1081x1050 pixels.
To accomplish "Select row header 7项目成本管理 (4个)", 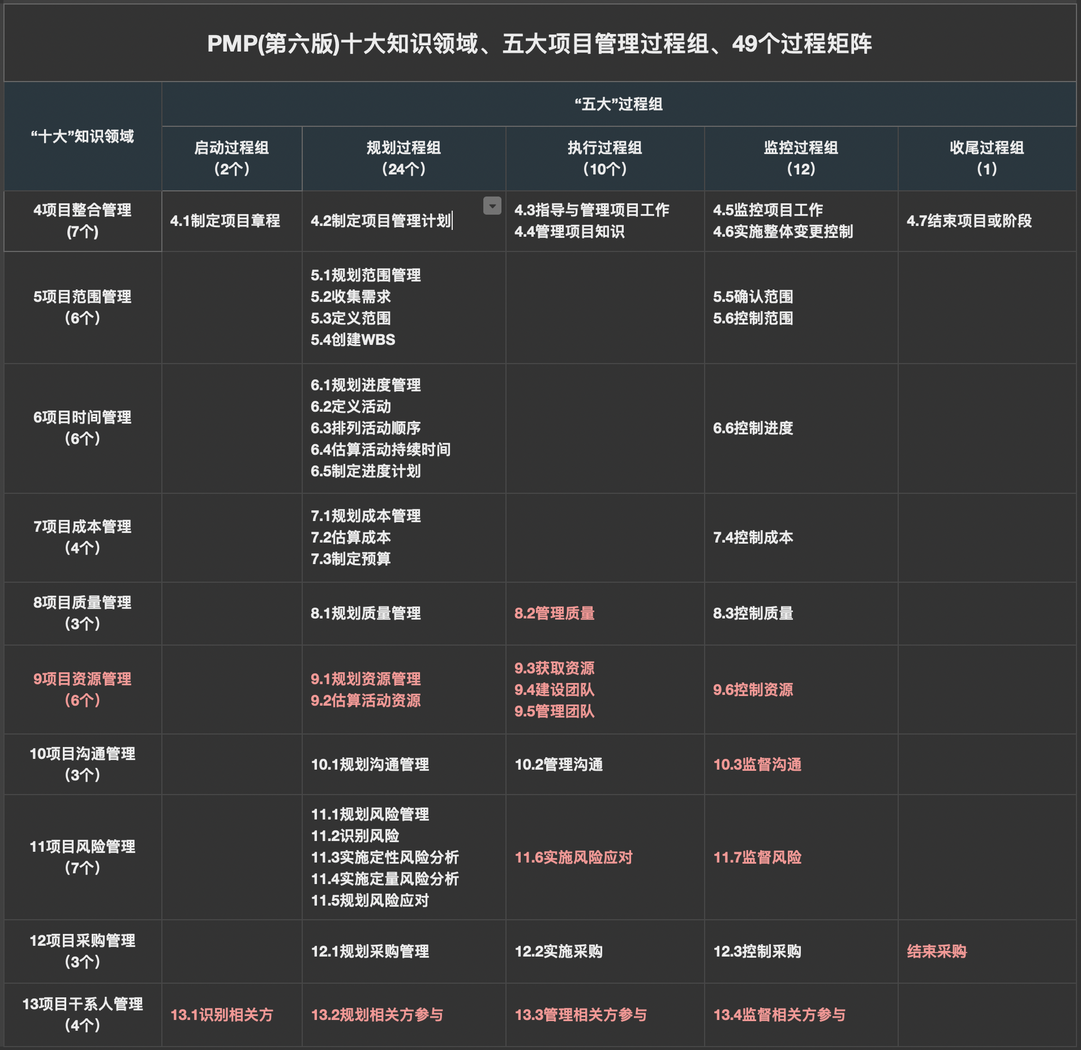I will (x=83, y=537).
